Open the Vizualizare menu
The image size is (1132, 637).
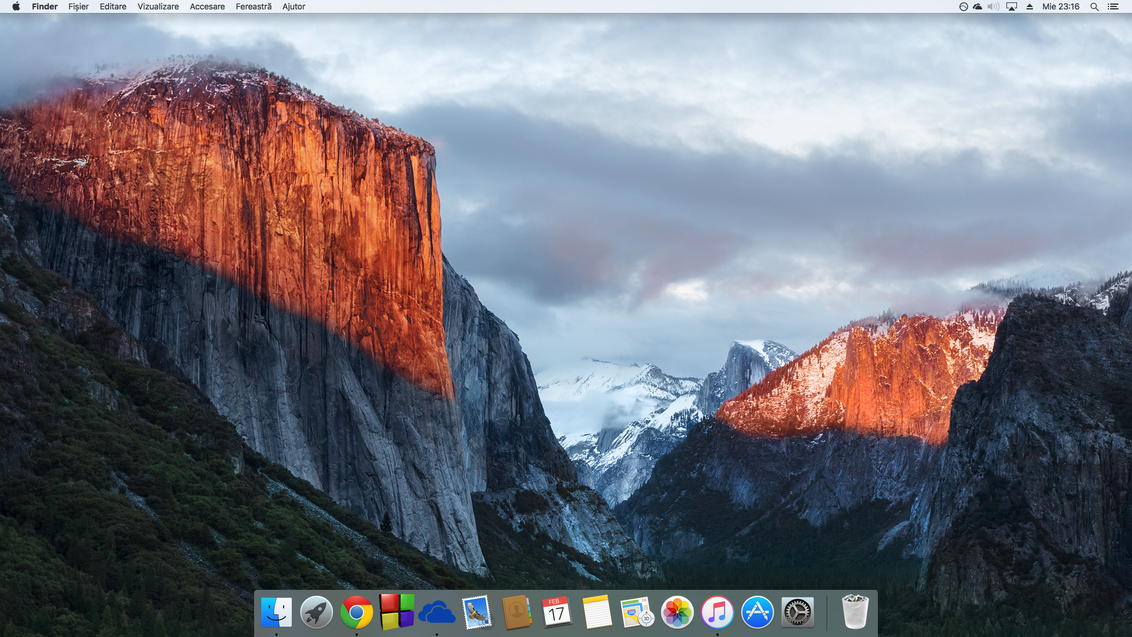coord(158,6)
